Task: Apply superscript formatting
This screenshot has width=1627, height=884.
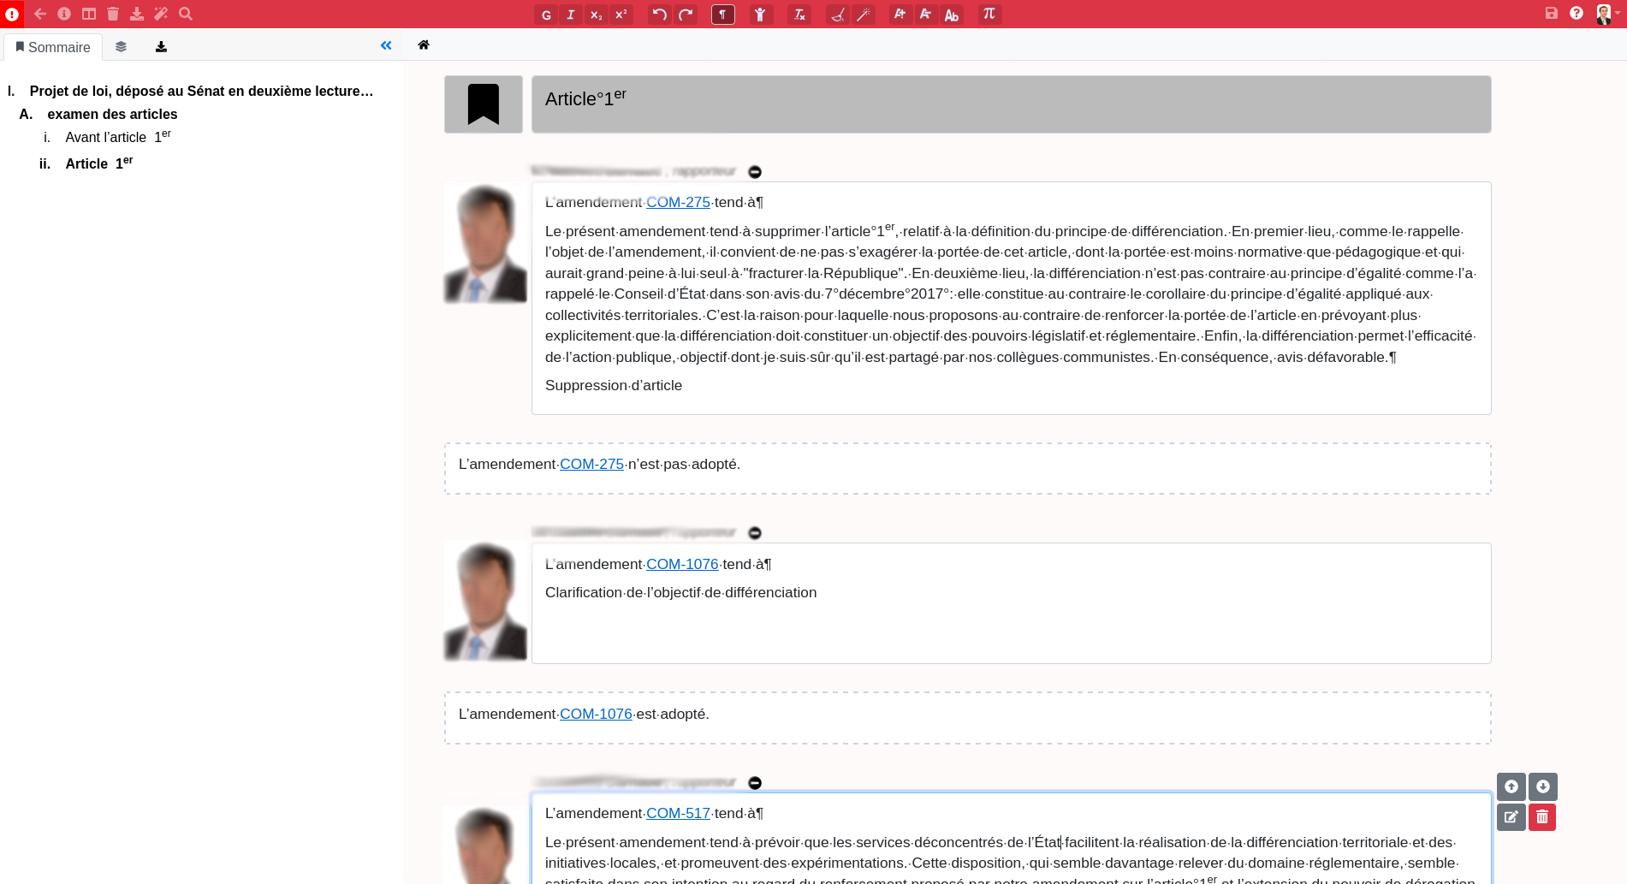Action: (621, 15)
